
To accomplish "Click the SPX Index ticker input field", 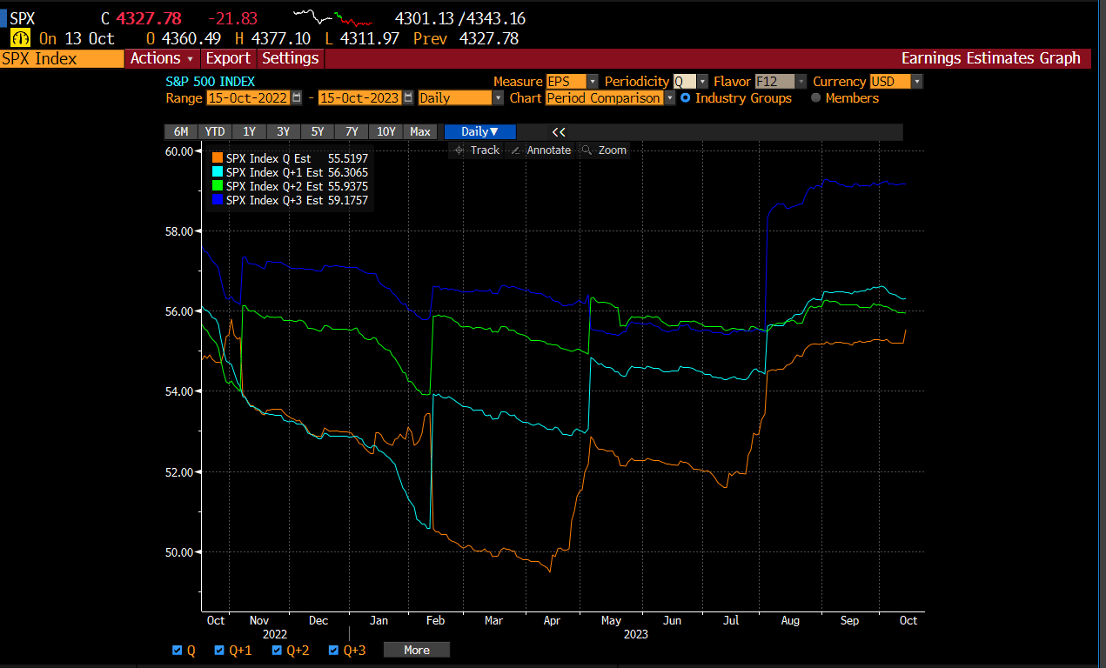I will pyautogui.click(x=63, y=58).
